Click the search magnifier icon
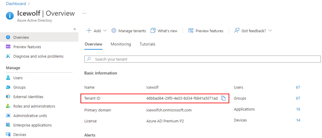Screen dimensions: 322x138 89,59
